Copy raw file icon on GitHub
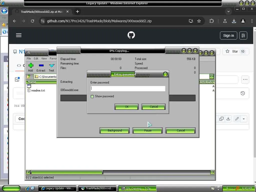This screenshot has height=192, width=256. click(221, 119)
